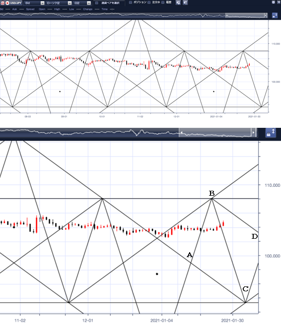
Task: Click the point labeled D on lower chart
Action: point(255,236)
